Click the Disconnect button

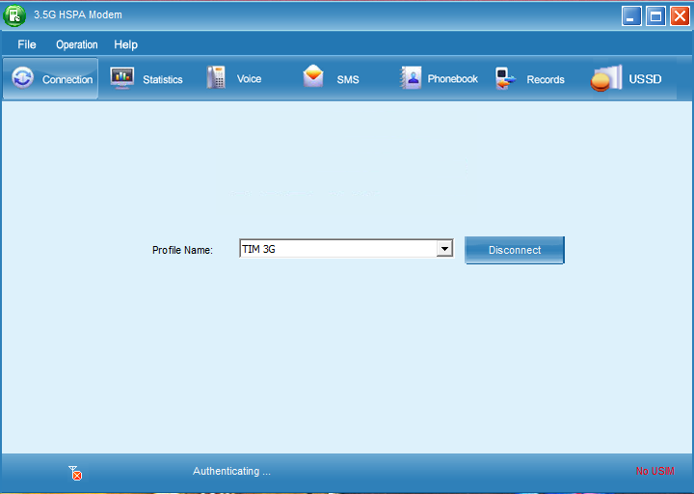[515, 250]
